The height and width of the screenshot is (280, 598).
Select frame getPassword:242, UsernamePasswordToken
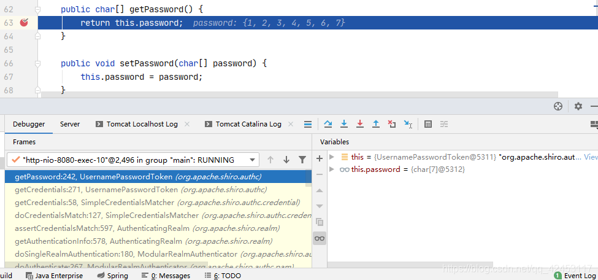(158, 177)
